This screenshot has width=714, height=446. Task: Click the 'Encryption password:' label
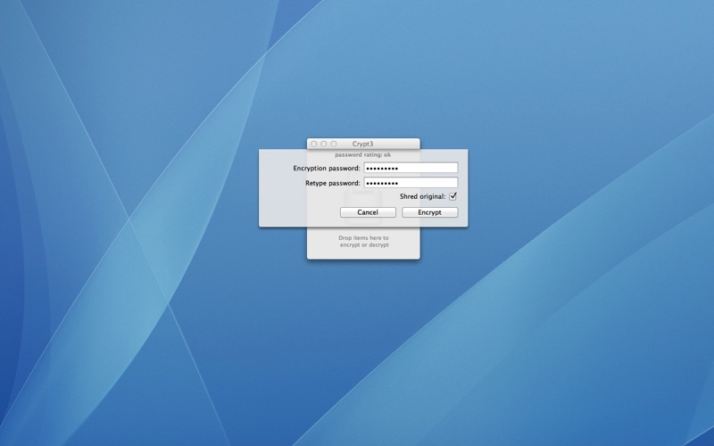pyautogui.click(x=327, y=168)
